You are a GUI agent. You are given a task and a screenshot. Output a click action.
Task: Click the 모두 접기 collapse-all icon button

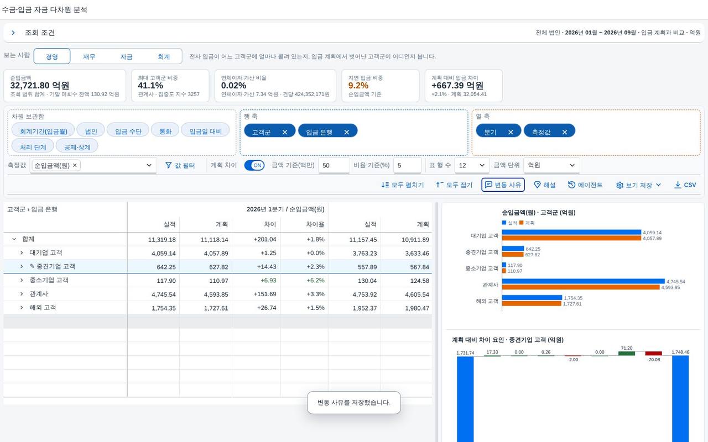pyautogui.click(x=454, y=185)
